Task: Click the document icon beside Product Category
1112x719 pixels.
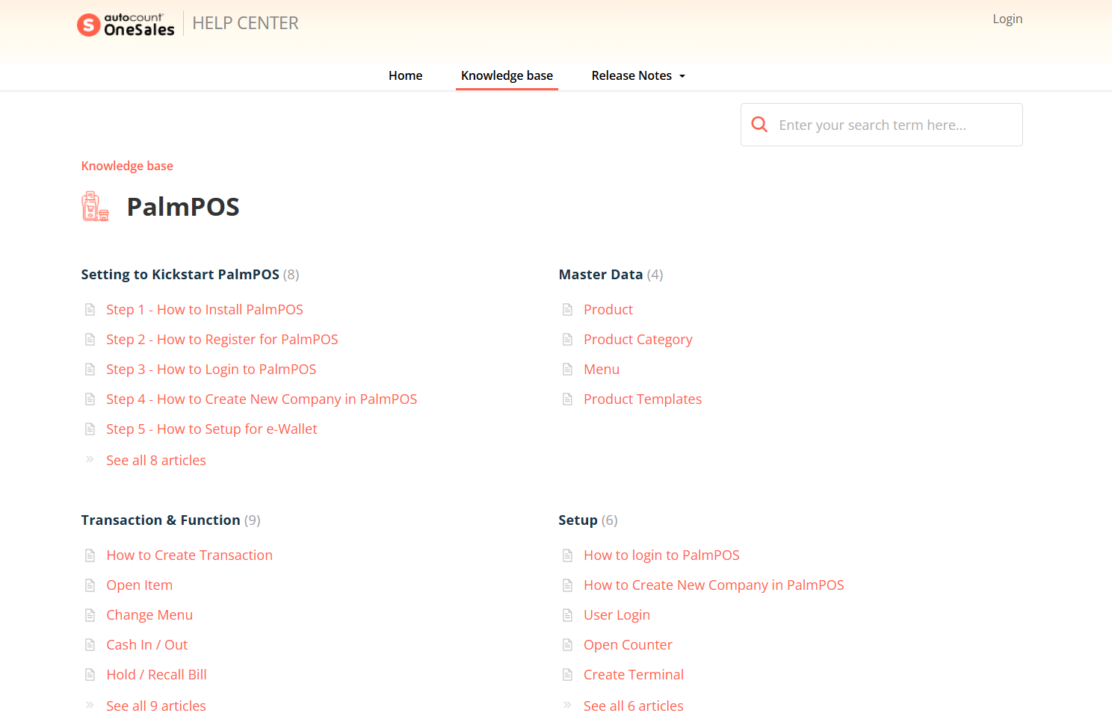Action: pyautogui.click(x=567, y=340)
